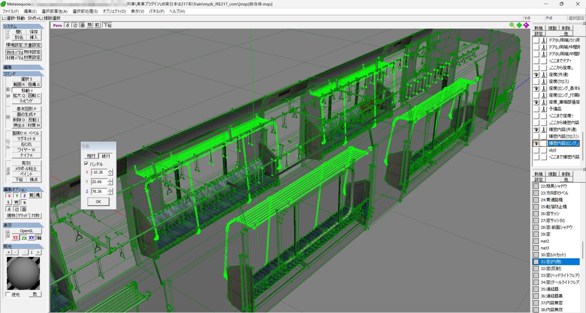Select the XY view button
Screen dimensions: 586x313
click(x=31, y=237)
